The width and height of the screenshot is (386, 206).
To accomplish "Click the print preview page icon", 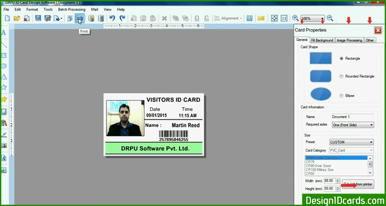I will click(70, 18).
